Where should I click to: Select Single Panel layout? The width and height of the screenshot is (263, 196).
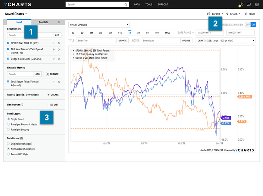coord(8,119)
